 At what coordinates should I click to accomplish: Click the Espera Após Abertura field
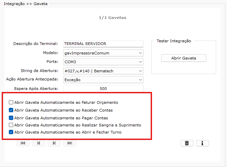tap(103, 89)
